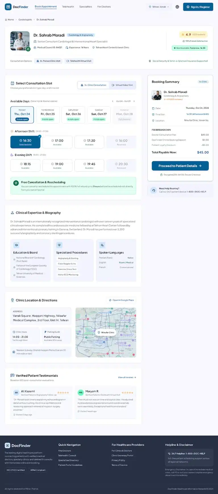Go to previous week with left arrow

113,101
